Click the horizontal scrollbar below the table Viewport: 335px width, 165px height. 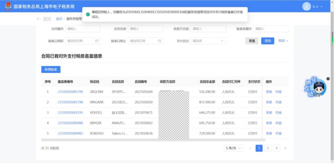tap(153, 140)
